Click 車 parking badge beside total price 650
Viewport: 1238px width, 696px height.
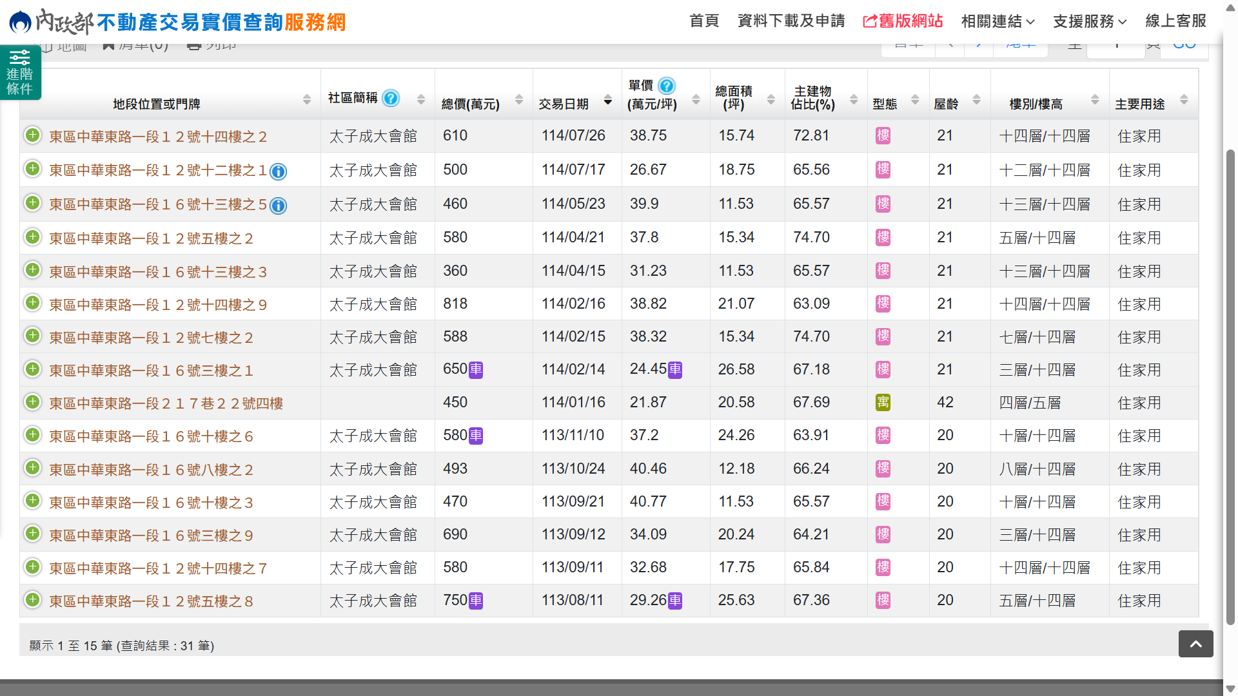pyautogui.click(x=476, y=370)
